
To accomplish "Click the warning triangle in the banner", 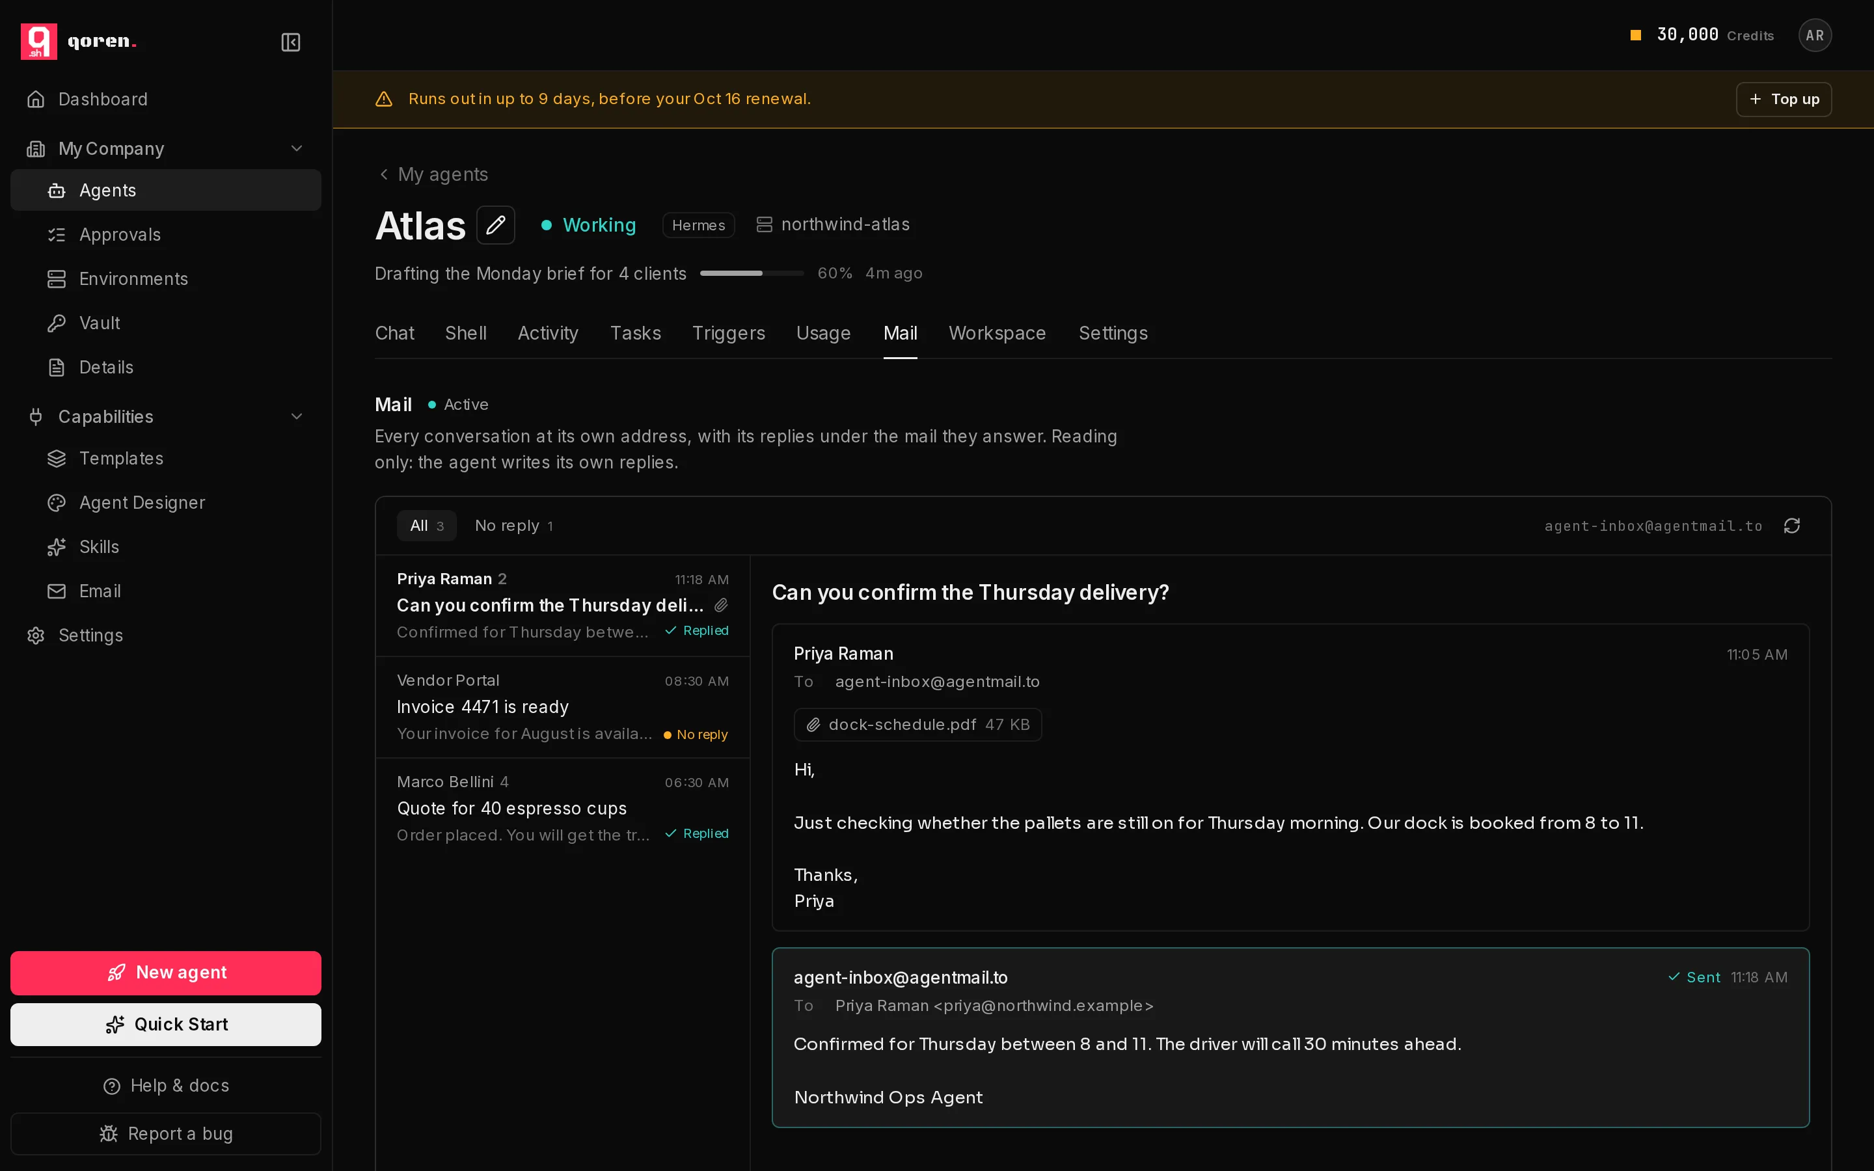I will coord(384,99).
